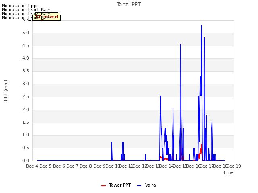Click the Time x-axis label

(228, 172)
